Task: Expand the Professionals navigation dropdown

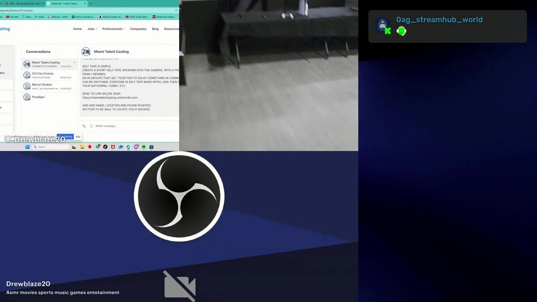Action: [x=113, y=29]
